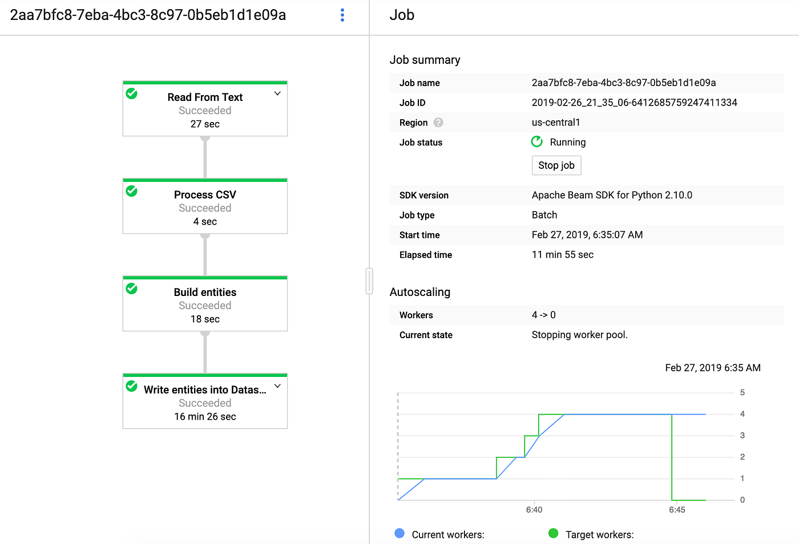Click Apache Beam SDK for Python 2.10.0
The height and width of the screenshot is (544, 799).
612,195
